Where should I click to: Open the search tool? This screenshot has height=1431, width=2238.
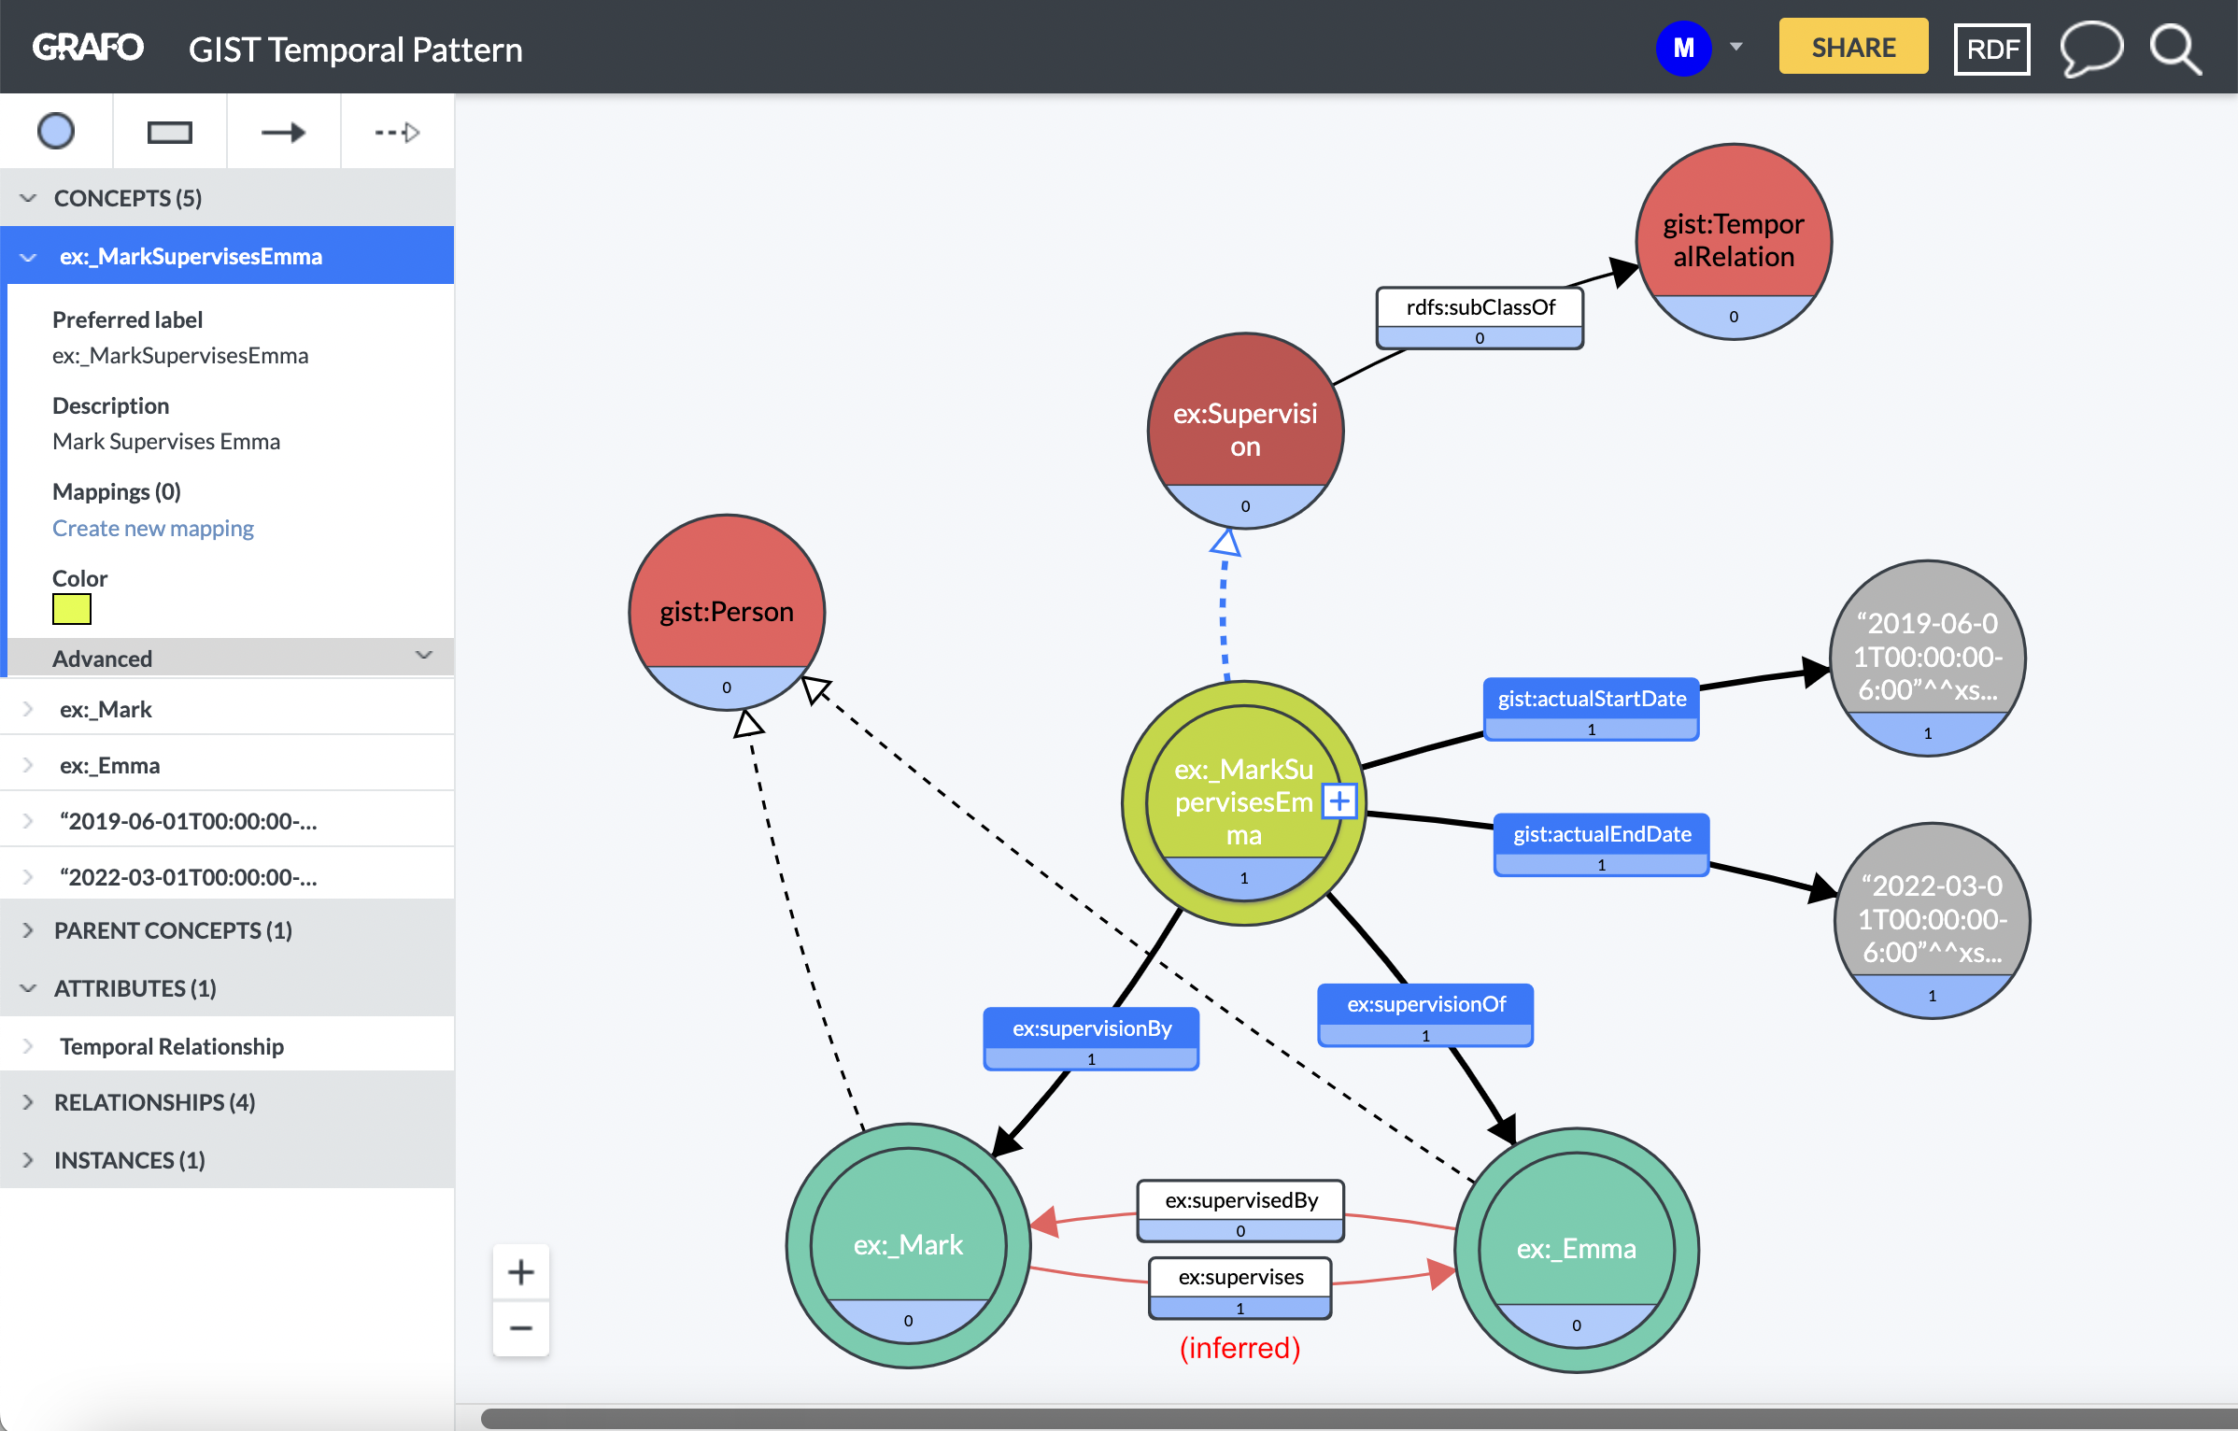tap(2175, 48)
